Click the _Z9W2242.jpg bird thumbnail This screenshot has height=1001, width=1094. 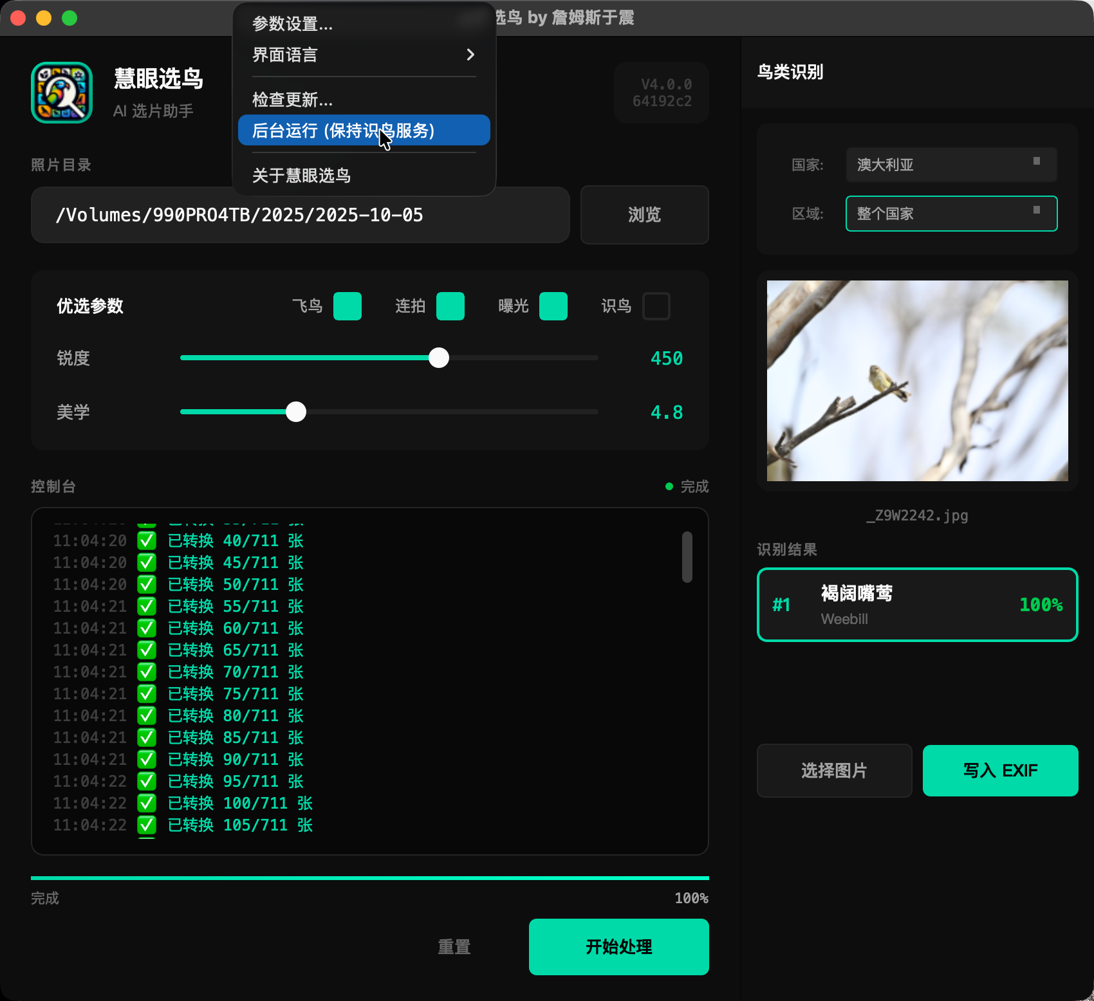pos(916,380)
